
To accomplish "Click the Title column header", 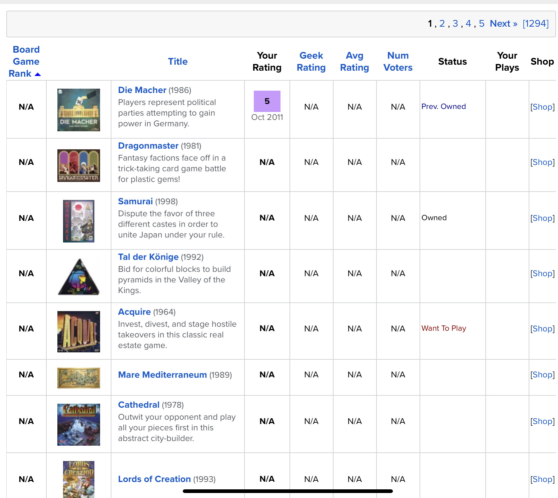I will point(178,62).
